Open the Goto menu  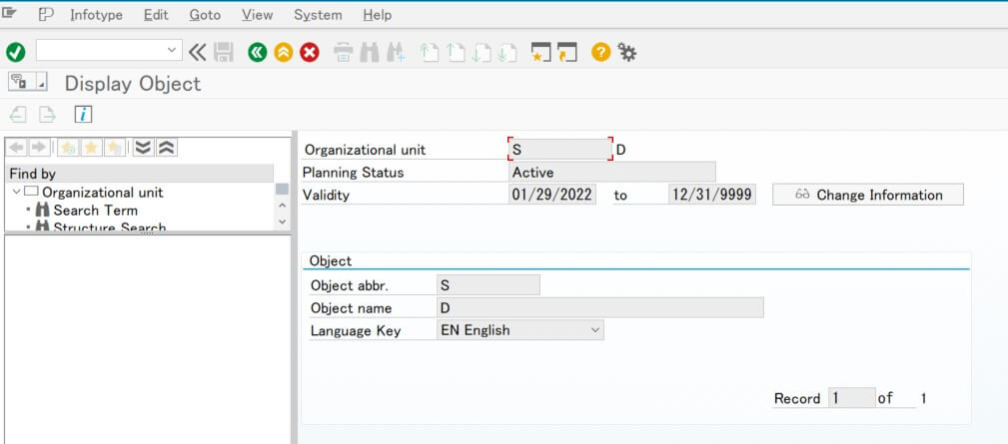tap(205, 15)
